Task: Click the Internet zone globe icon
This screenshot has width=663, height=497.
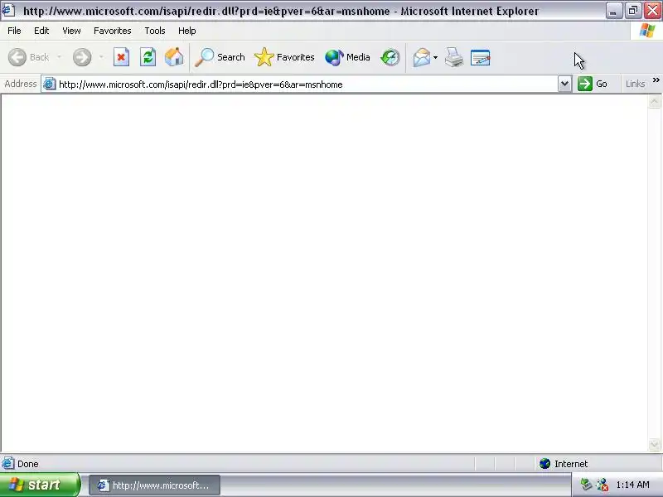Action: [x=545, y=464]
